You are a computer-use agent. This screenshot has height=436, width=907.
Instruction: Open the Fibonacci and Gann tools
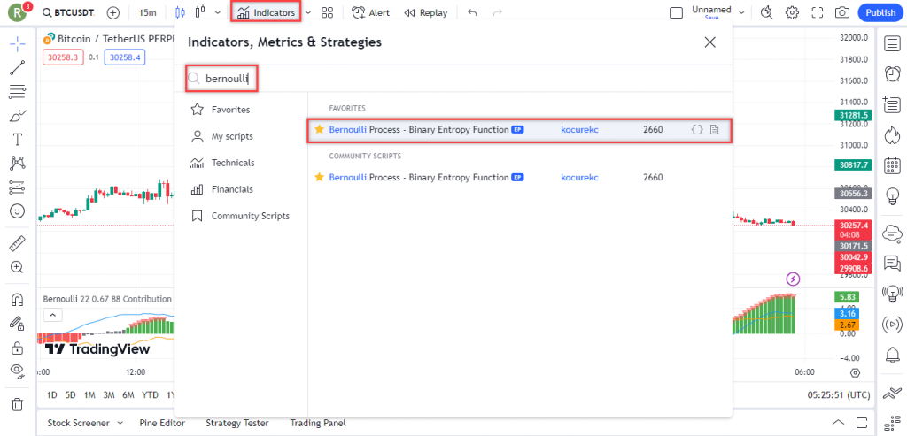(x=18, y=92)
